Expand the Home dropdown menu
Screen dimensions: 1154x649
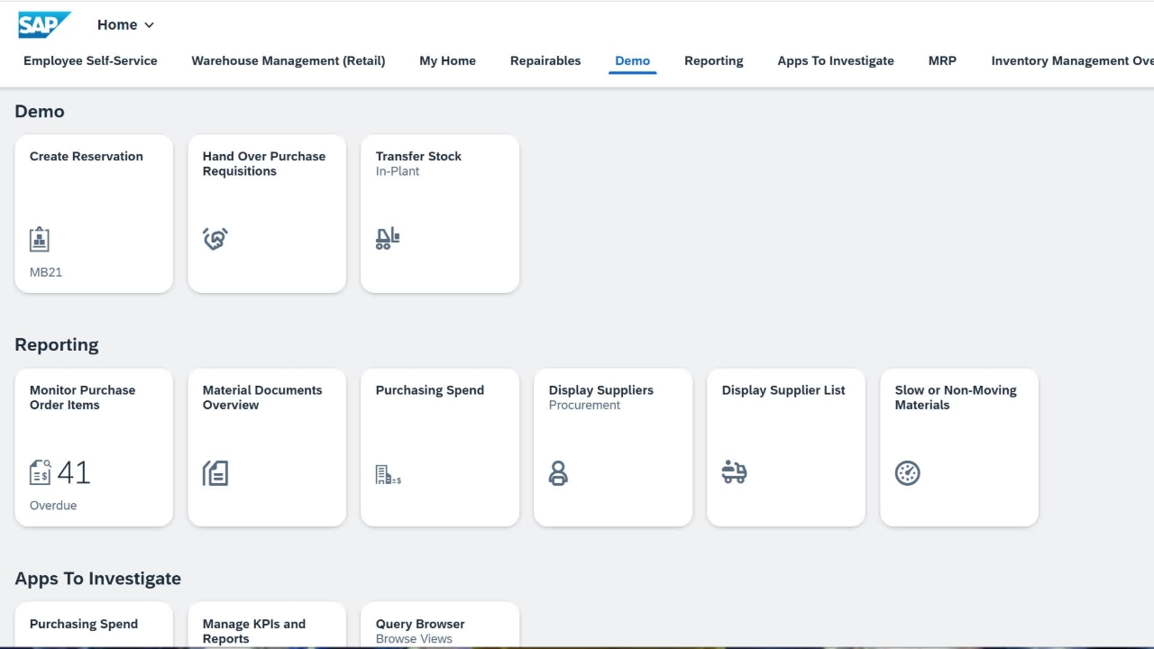(125, 25)
